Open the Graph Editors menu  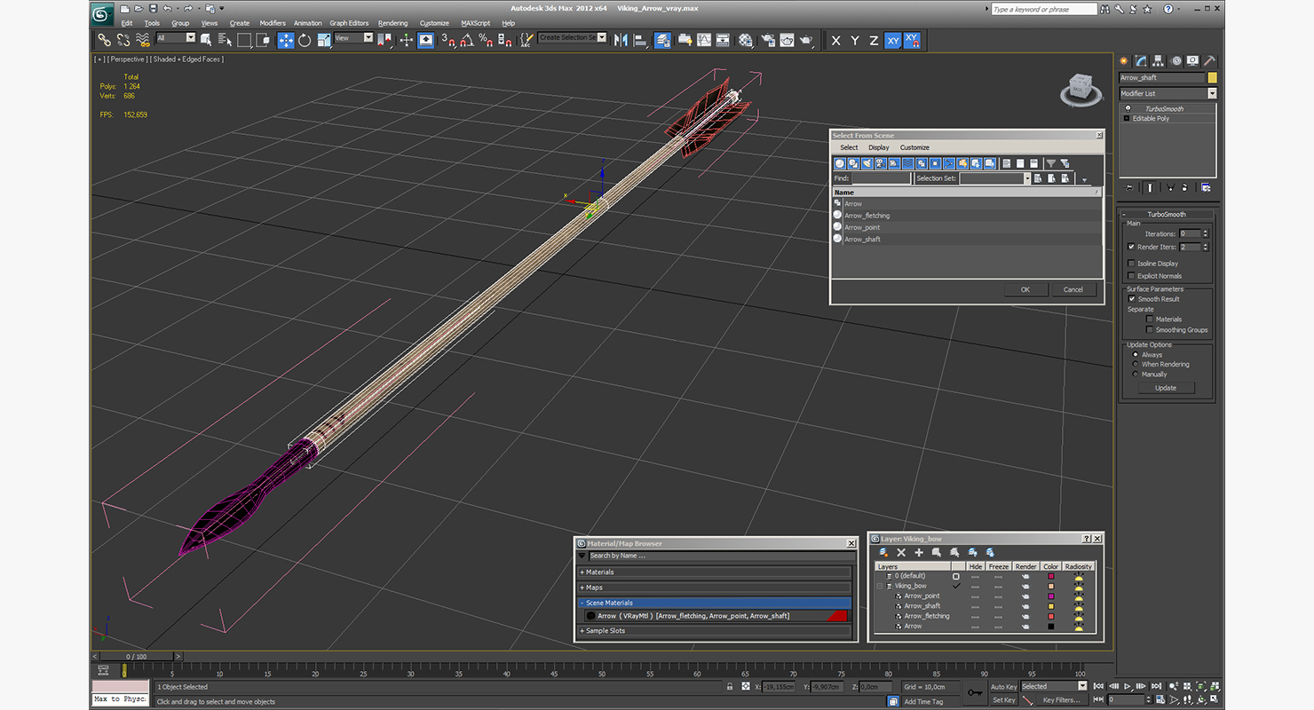pyautogui.click(x=349, y=23)
